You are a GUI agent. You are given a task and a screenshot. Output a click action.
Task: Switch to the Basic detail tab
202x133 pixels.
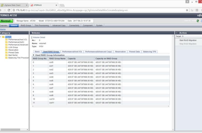tap(37, 52)
